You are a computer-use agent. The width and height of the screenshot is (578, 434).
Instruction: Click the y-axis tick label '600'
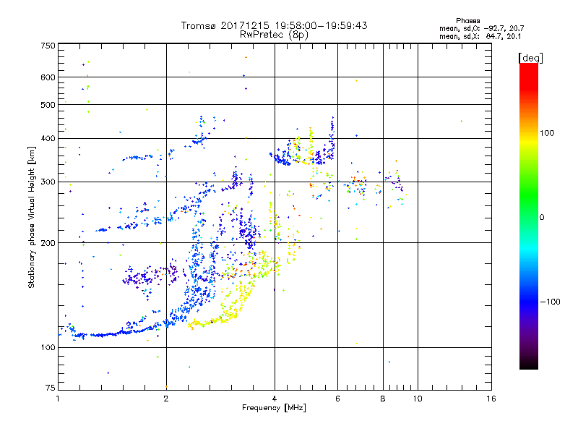[48, 77]
